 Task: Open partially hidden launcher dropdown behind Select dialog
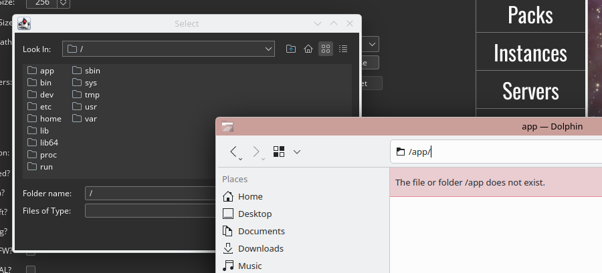click(372, 45)
